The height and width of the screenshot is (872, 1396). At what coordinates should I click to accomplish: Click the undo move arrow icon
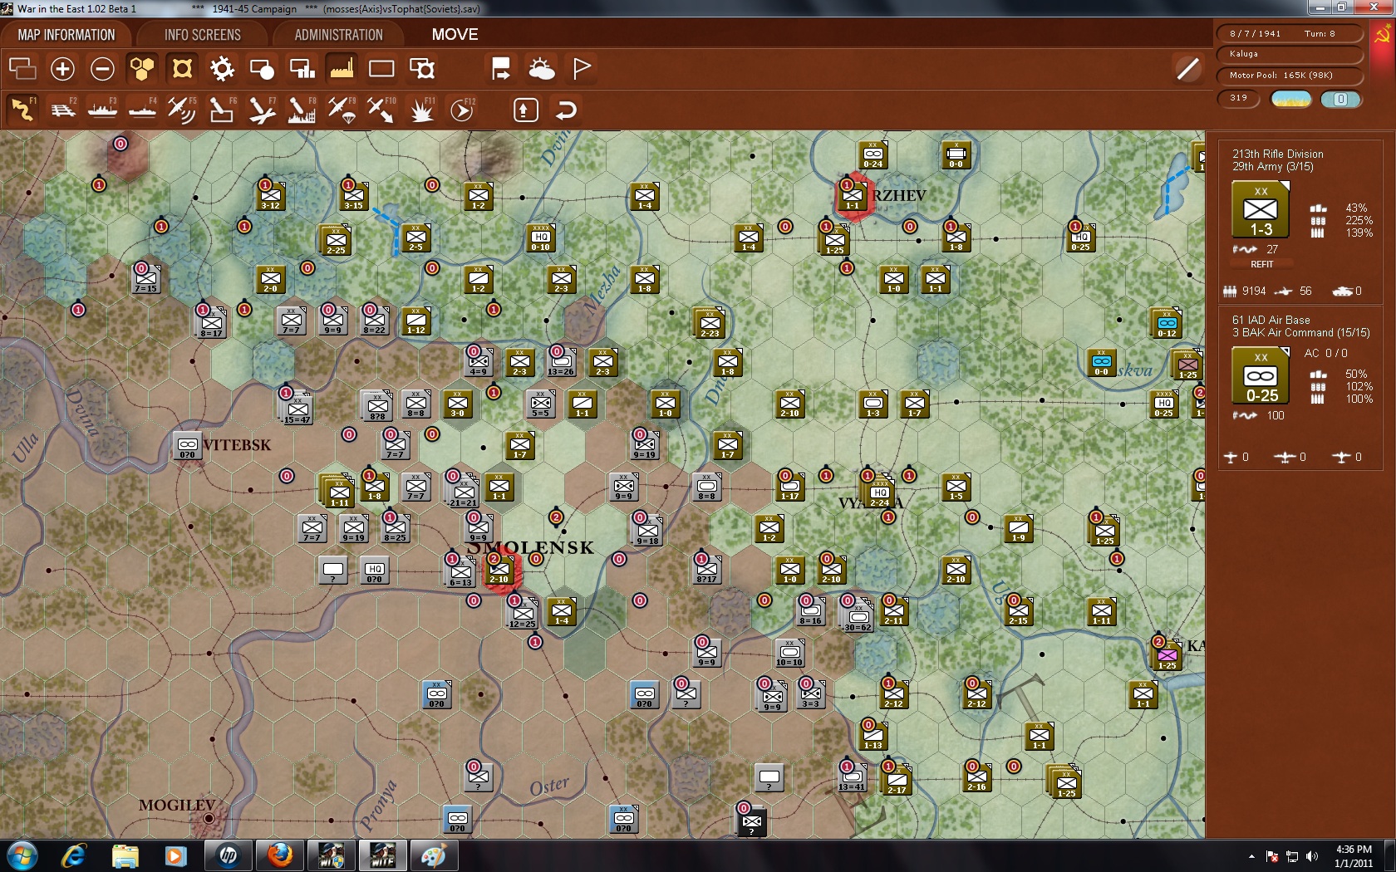coord(566,110)
